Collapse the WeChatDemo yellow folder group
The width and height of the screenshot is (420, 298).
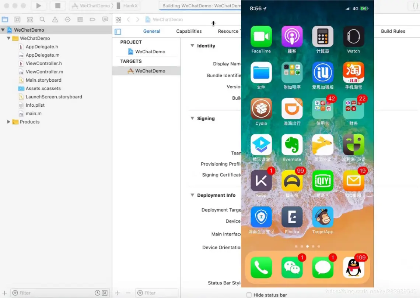click(x=8, y=38)
